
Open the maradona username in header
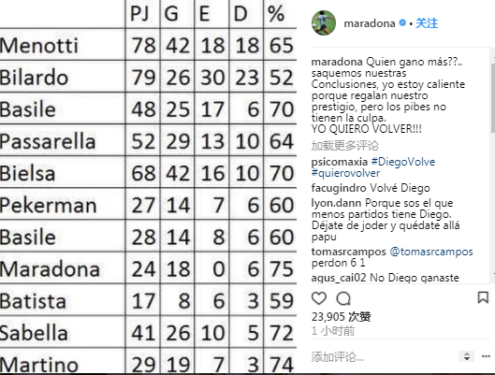(370, 23)
